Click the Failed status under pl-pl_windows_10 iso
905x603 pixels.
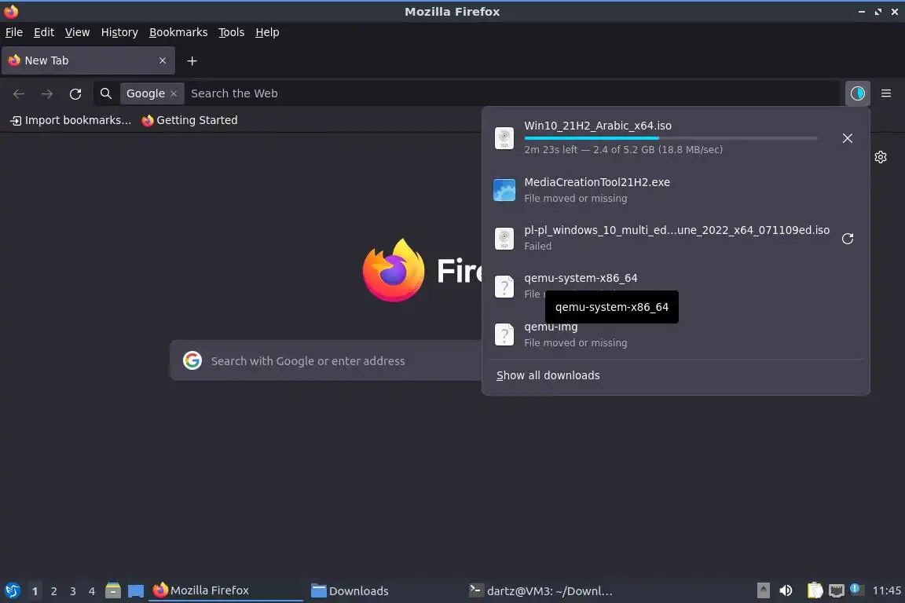click(537, 247)
